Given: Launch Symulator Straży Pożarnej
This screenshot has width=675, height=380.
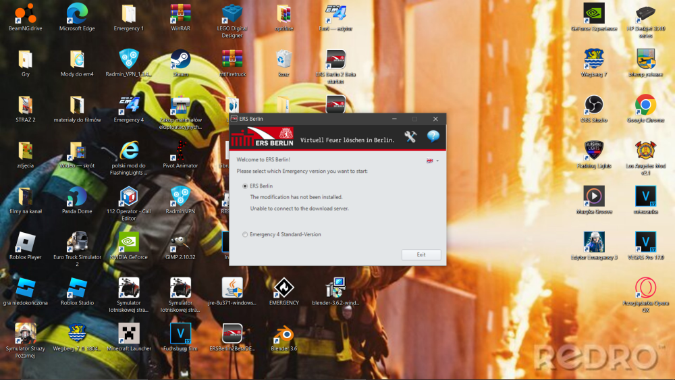Looking at the screenshot, I should (x=26, y=341).
